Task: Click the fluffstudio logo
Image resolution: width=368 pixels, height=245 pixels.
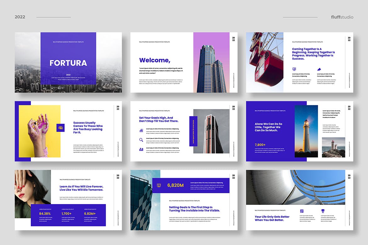Action: (342, 17)
